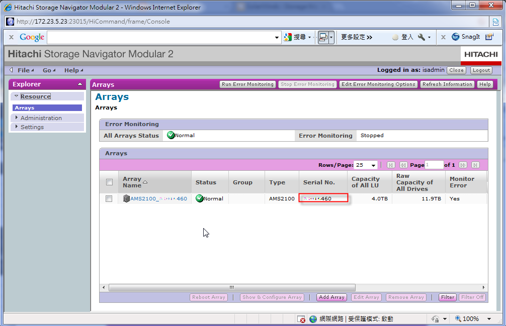Viewport: 506px width, 326px height.
Task: Click the Close button beside isadmin
Action: tap(456, 70)
